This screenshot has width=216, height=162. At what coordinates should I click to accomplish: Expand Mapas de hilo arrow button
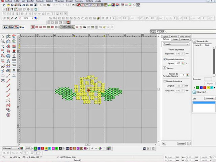pyautogui.click(x=194, y=41)
